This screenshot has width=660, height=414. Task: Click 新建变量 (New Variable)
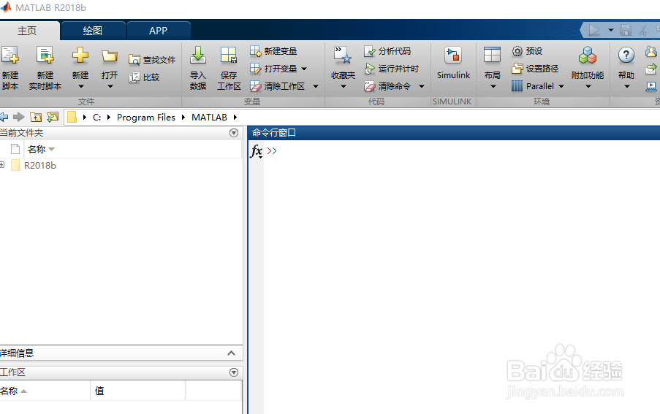click(x=273, y=51)
